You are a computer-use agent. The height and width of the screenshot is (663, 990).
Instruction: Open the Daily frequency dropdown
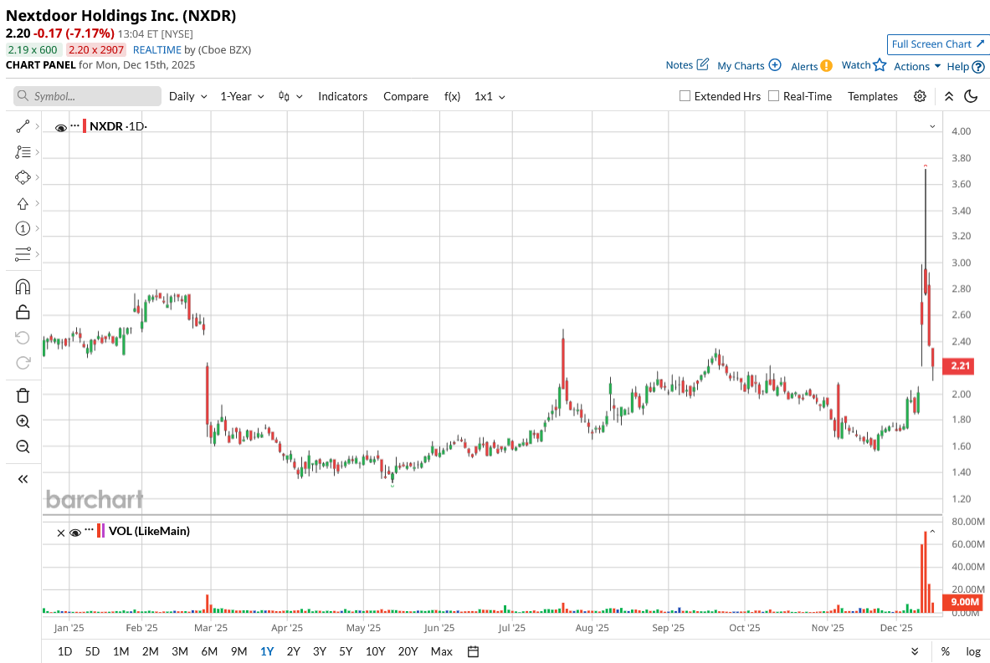[188, 96]
